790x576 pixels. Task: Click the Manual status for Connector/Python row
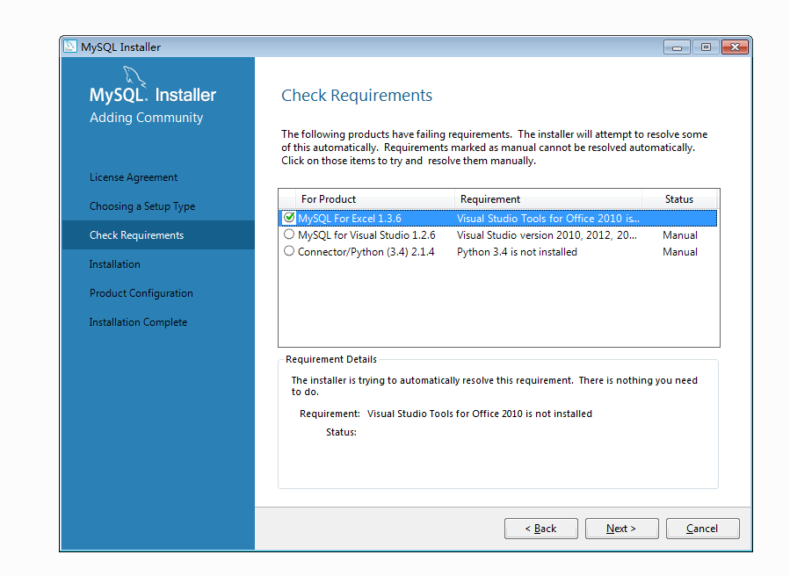point(680,252)
